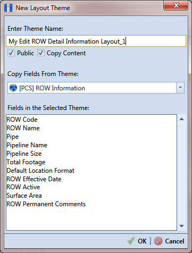Screen dimensions: 192x253
Task: Click into the Enter Theme Name field
Action: (x=96, y=41)
